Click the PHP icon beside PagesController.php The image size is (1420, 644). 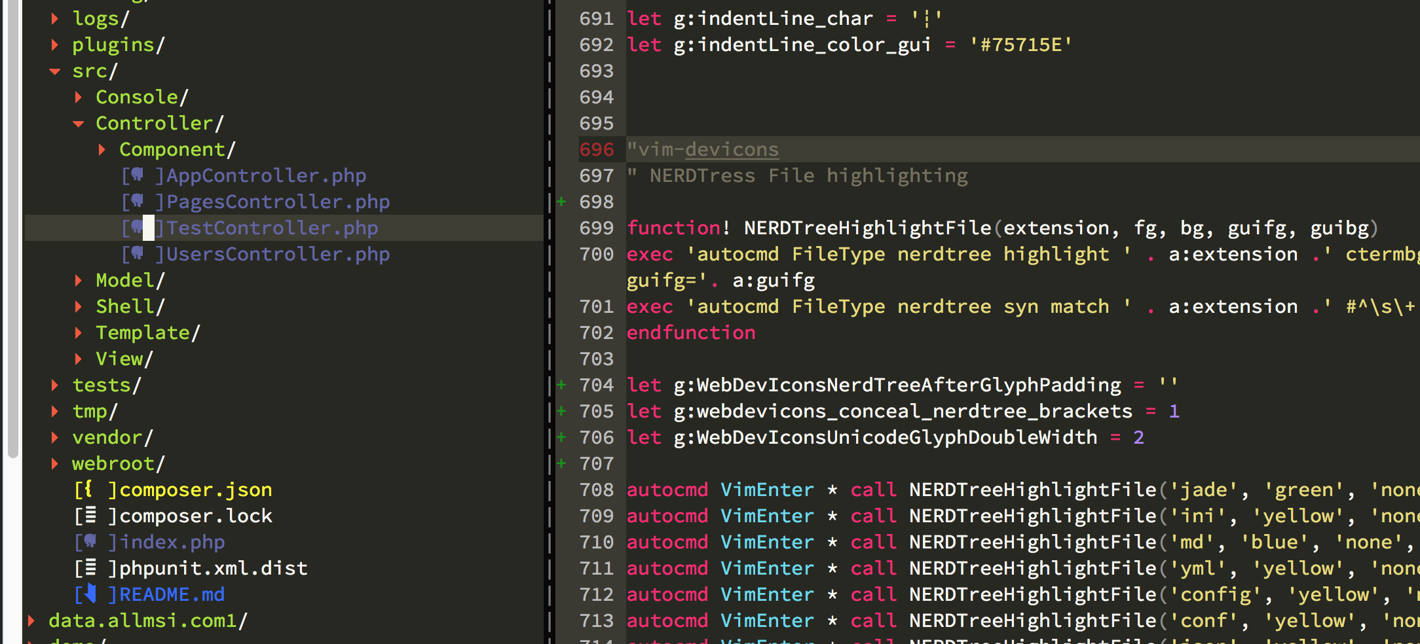(x=137, y=201)
